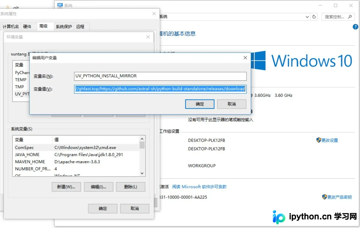Click C:\Windows\system32\cmd.exe value cell
Viewport: 360px width, 228px height.
tap(85, 148)
